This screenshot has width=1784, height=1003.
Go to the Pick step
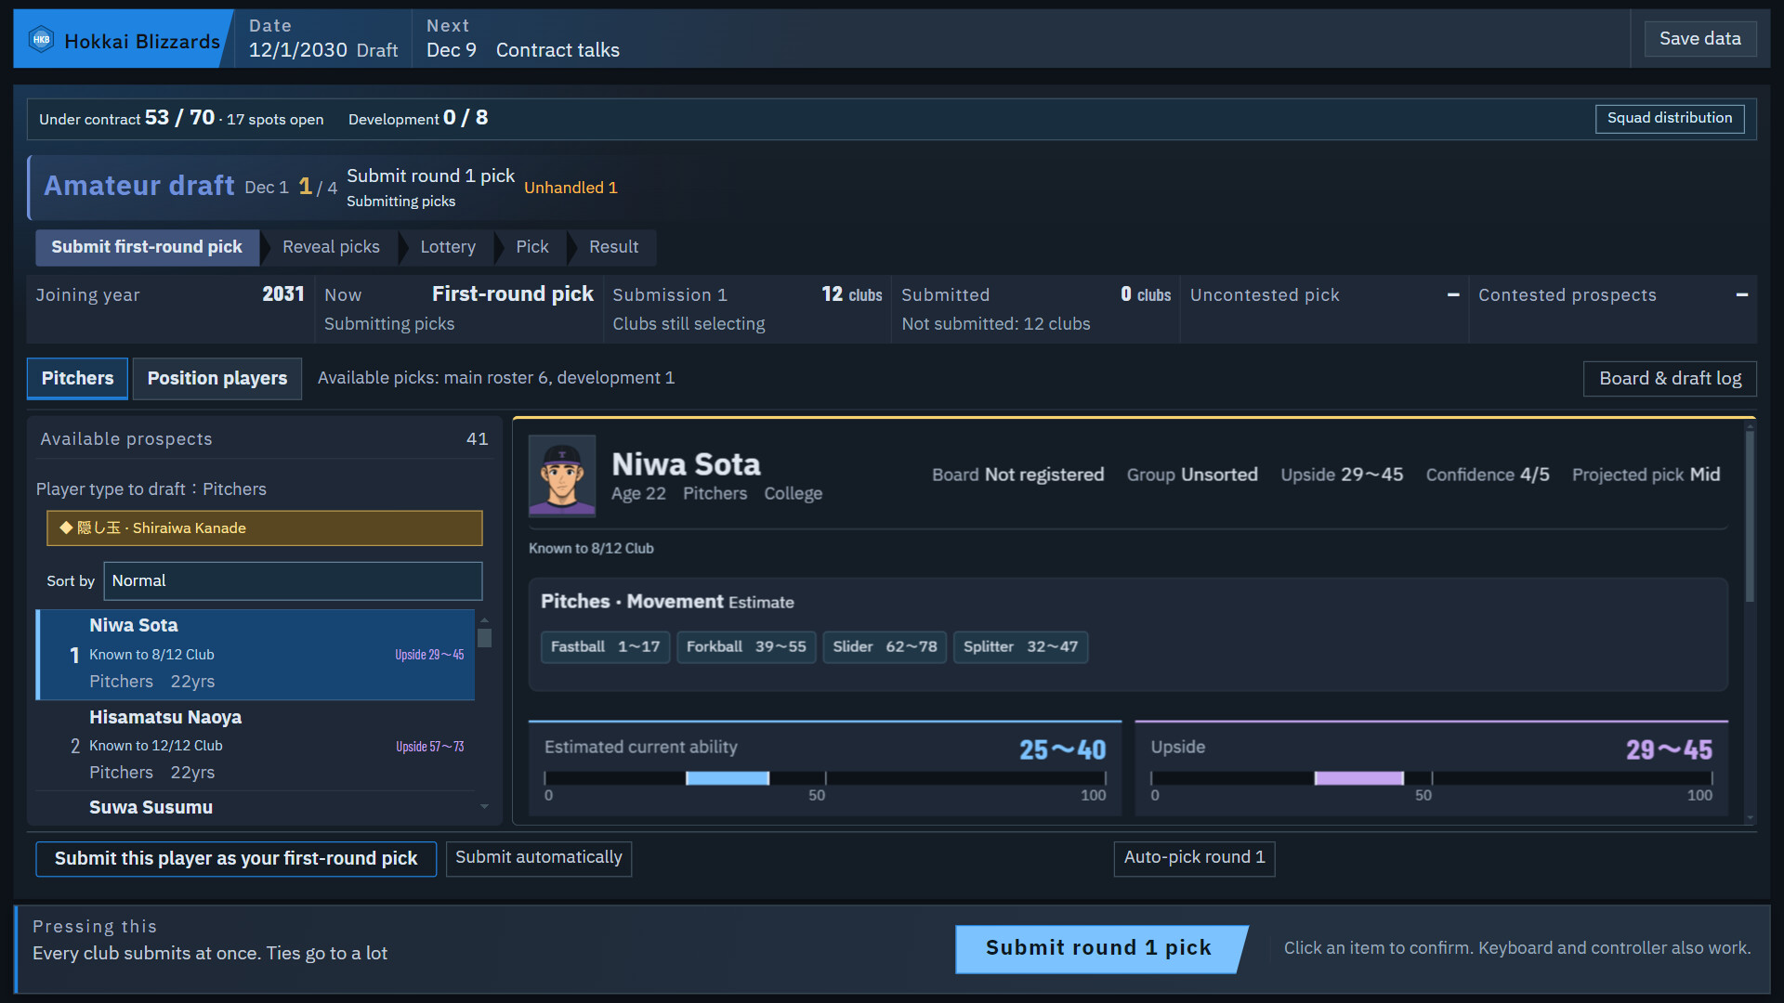[532, 247]
